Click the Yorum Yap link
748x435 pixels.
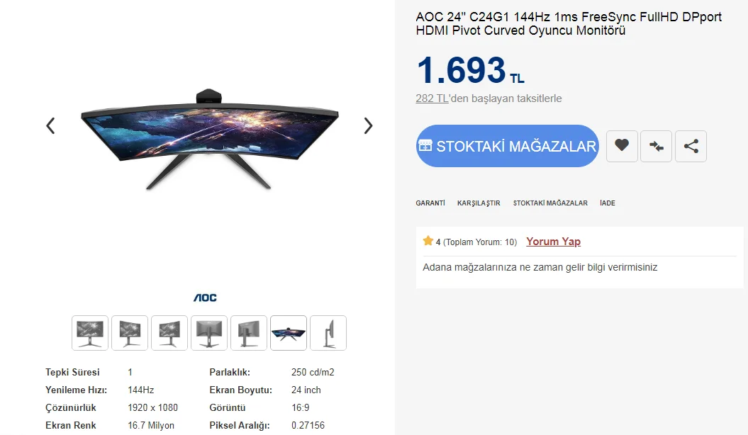[x=553, y=242]
